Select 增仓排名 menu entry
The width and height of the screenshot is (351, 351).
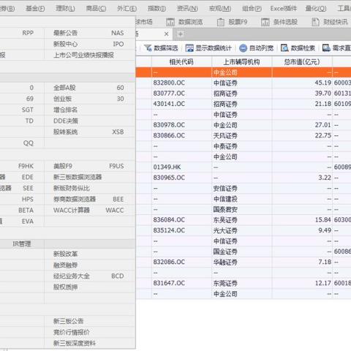pos(90,110)
